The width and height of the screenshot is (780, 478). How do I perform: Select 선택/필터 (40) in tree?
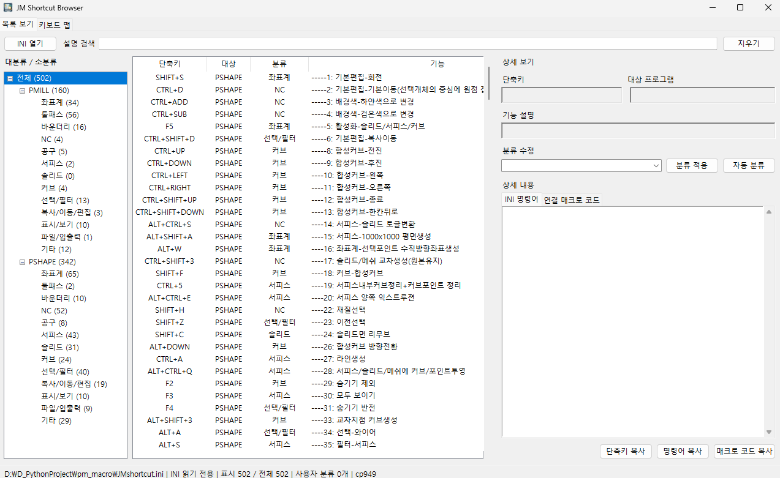pos(65,372)
